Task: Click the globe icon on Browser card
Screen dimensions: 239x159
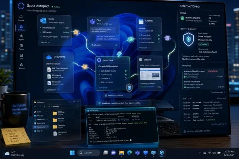Action: coord(141,60)
